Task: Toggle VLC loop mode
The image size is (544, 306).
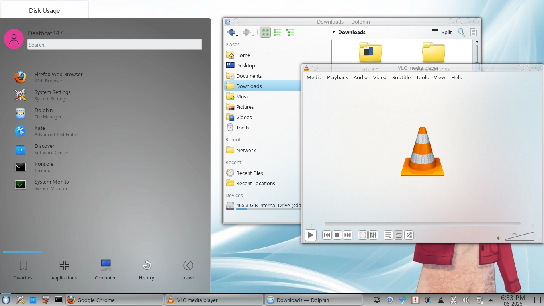Action: tap(398, 235)
